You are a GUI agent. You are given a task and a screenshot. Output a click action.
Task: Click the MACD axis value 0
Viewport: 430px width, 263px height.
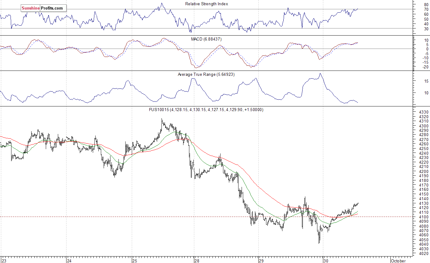pos(427,49)
